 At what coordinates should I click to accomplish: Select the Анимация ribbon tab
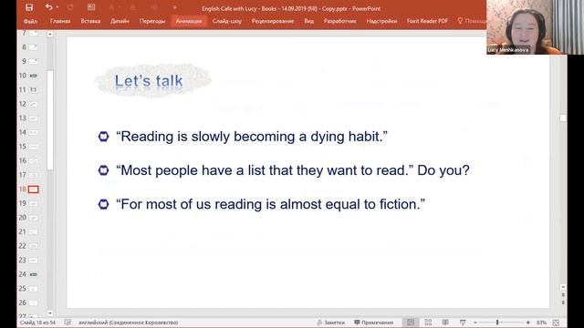(189, 21)
